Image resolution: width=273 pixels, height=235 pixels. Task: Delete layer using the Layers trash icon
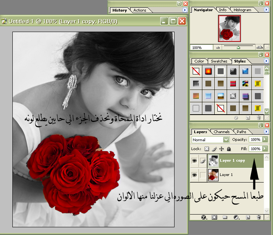coord(259,218)
